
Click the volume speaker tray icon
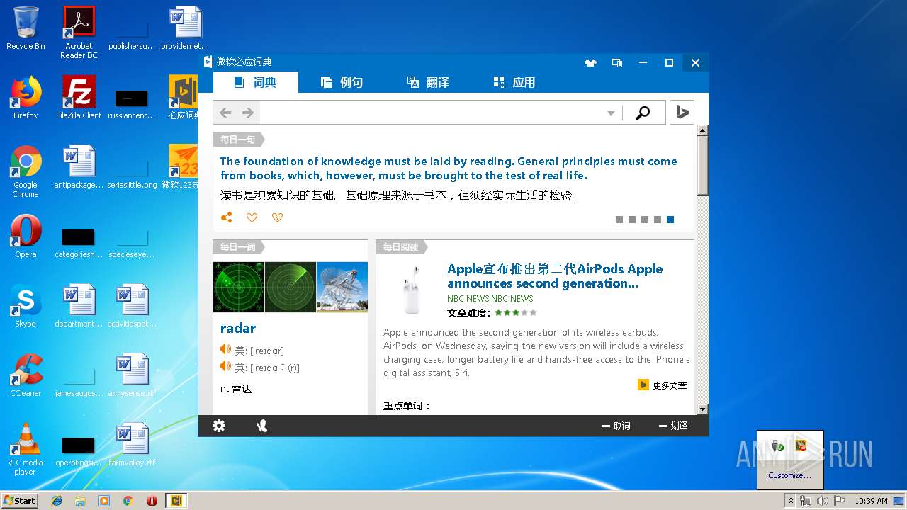(x=823, y=501)
